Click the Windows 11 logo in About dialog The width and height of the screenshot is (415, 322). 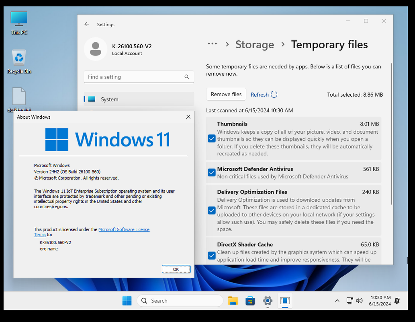108,140
